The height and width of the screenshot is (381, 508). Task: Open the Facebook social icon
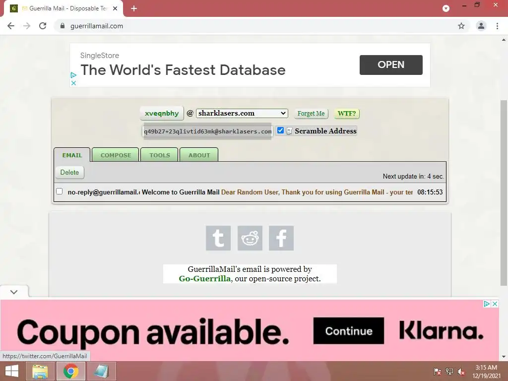tap(281, 238)
